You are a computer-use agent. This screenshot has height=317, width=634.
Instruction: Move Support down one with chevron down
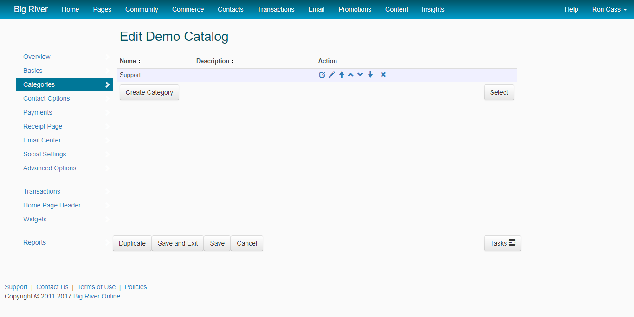tap(360, 75)
